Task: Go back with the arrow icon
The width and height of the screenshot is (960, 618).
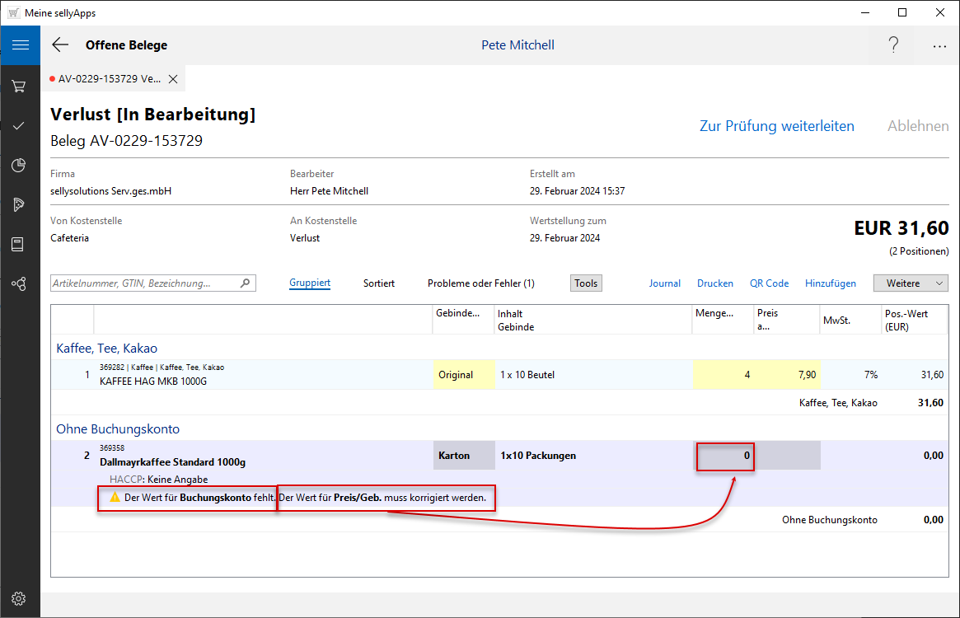Action: (60, 45)
